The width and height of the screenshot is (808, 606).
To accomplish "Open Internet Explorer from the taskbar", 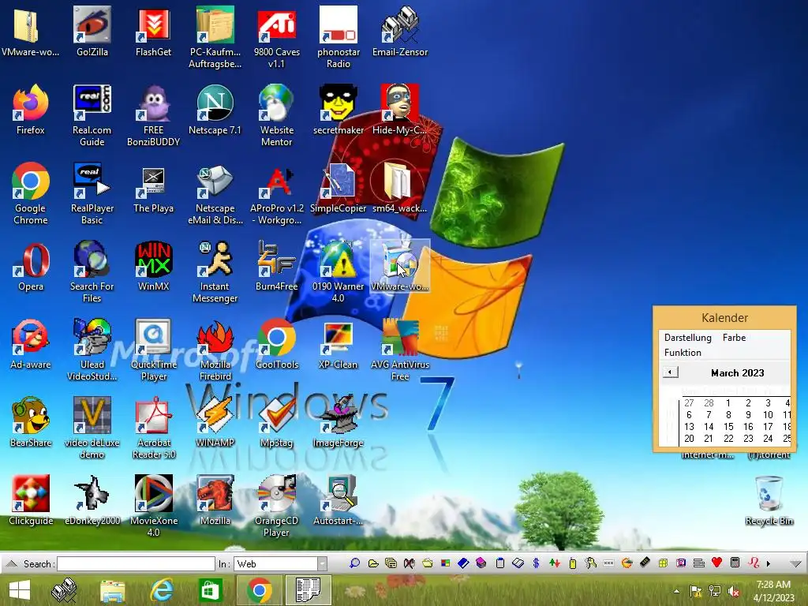I will (162, 590).
